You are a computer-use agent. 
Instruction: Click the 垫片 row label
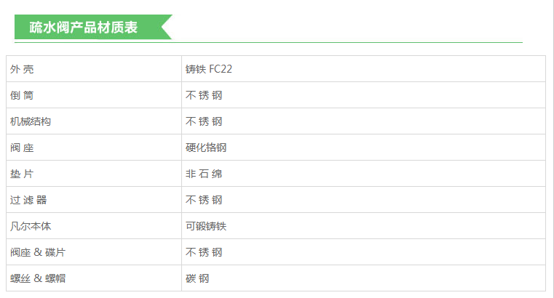click(x=22, y=174)
